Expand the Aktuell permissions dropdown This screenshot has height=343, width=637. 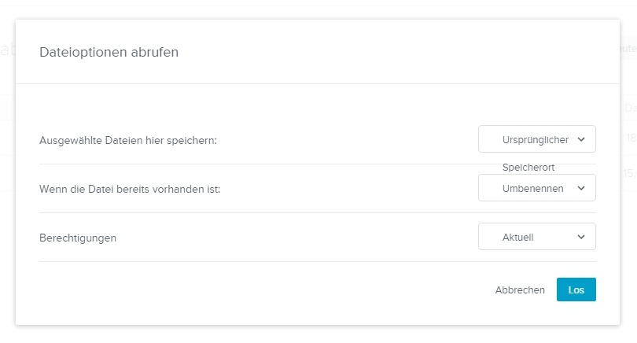tap(536, 237)
